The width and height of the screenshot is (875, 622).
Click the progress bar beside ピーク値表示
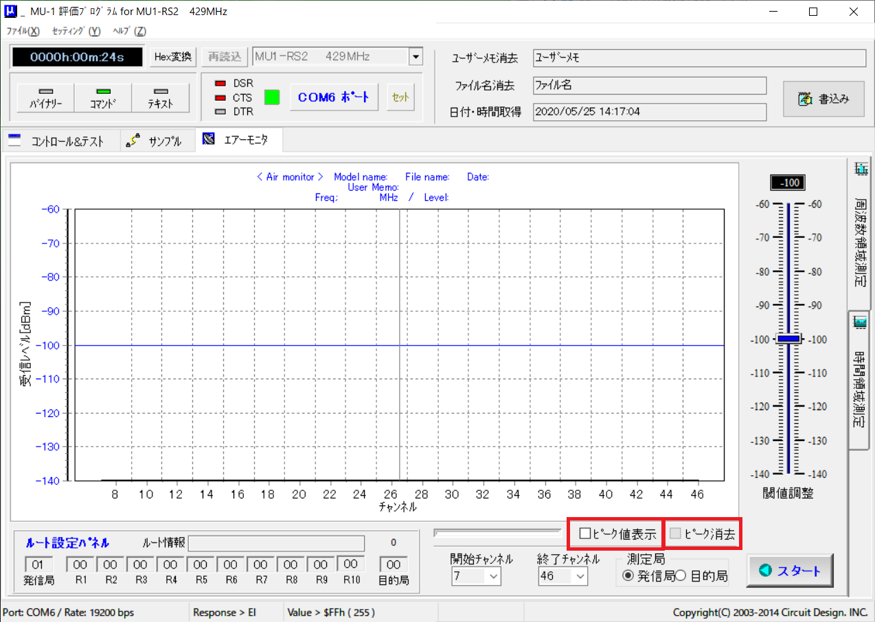coord(499,532)
